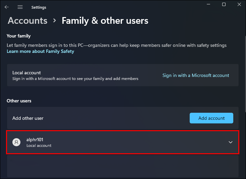The width and height of the screenshot is (246, 179).
Task: Minimize the Settings window
Action: [209, 4]
